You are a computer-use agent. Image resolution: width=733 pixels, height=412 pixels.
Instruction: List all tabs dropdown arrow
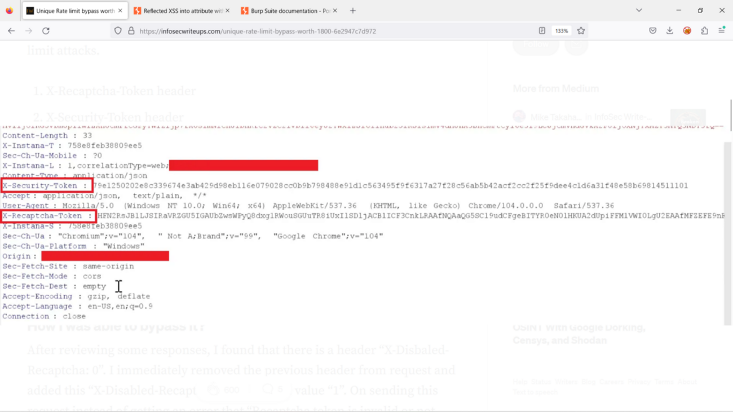(x=639, y=11)
